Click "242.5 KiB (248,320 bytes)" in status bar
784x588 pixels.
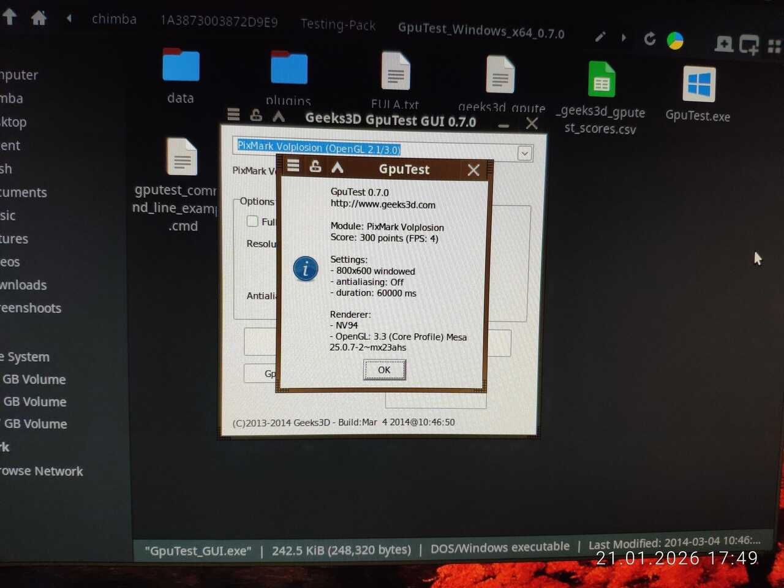341,550
